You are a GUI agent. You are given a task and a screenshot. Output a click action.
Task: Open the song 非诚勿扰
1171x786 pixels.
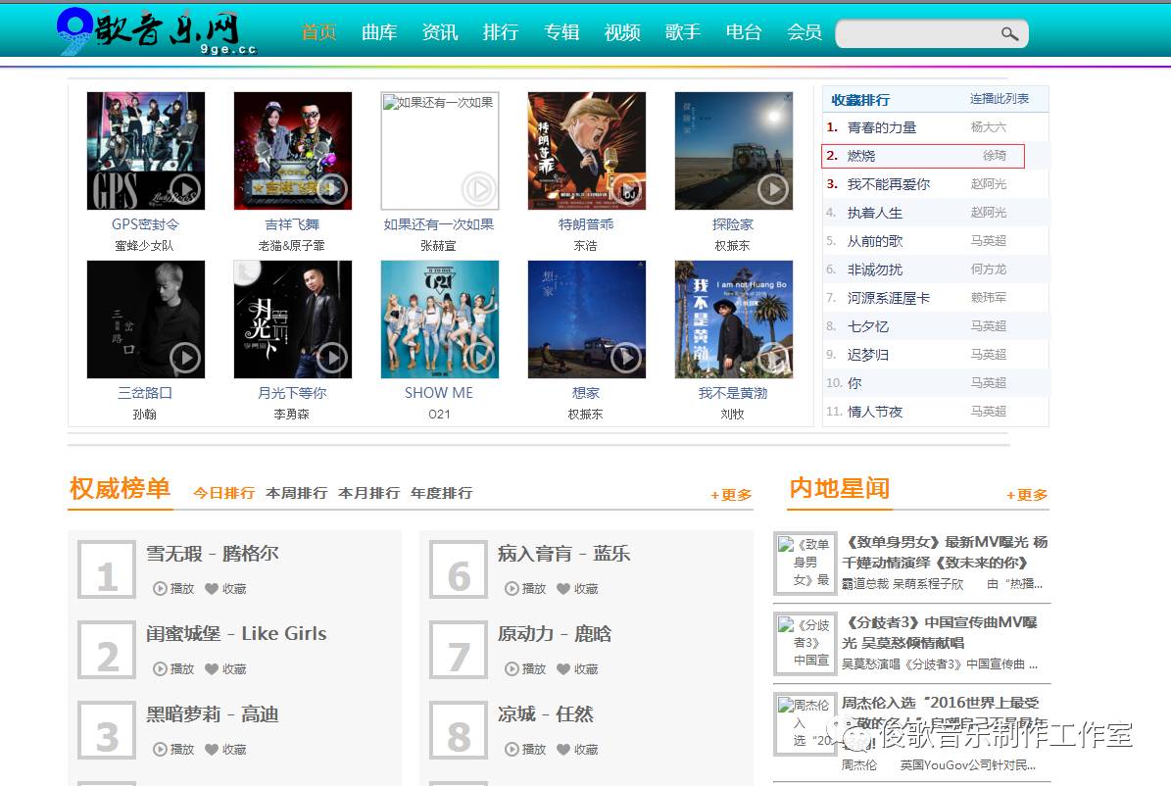point(874,270)
